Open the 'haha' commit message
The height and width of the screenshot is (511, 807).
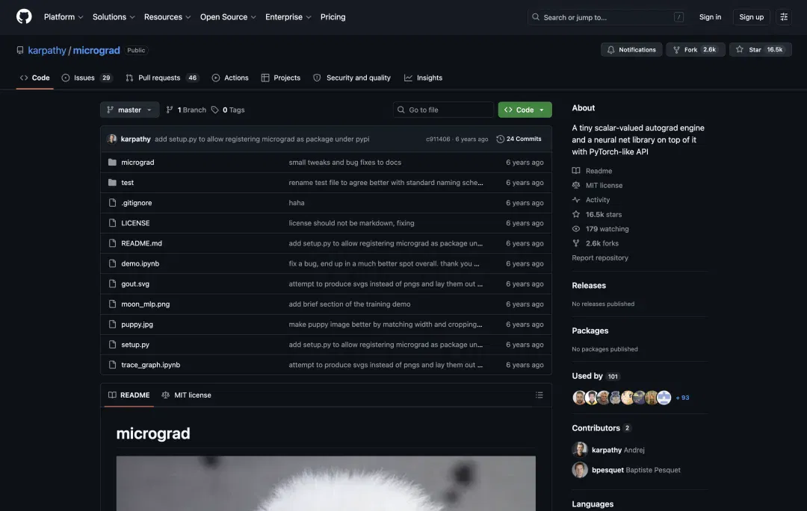pos(297,203)
